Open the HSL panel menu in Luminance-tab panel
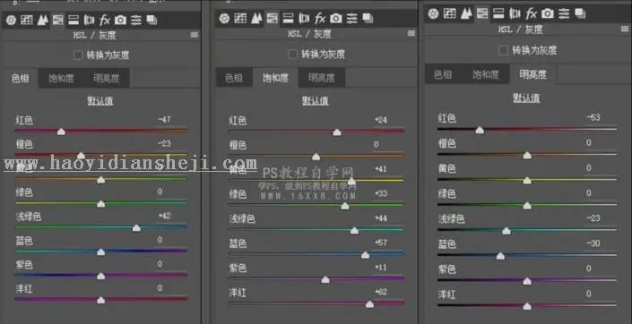 point(625,29)
